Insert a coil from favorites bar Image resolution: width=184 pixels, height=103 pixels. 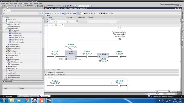(x=52, y=25)
